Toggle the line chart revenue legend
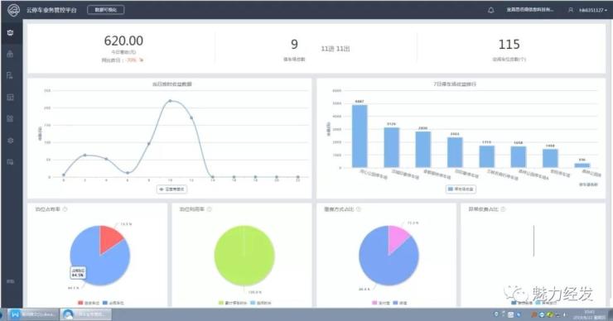613x321 pixels. pos(172,189)
